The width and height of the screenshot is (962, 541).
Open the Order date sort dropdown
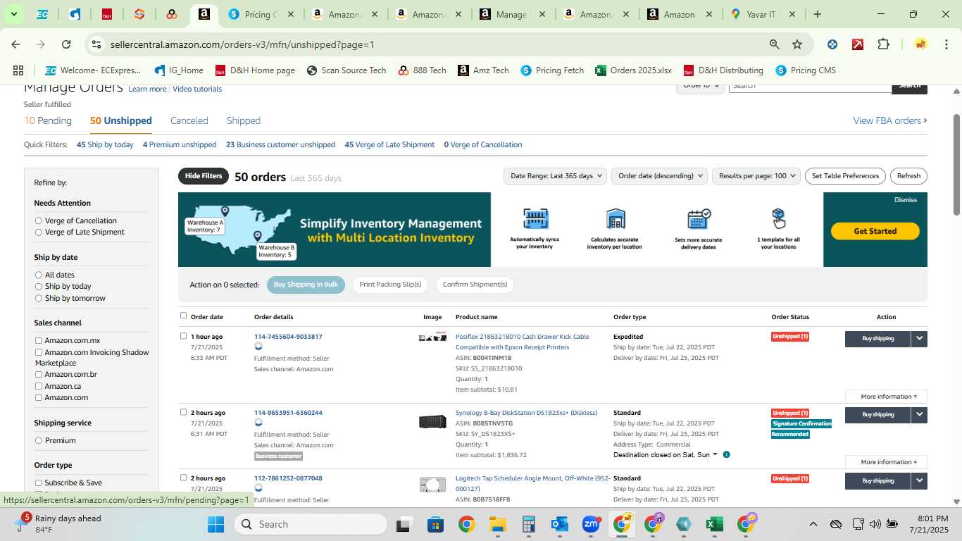[x=659, y=175]
